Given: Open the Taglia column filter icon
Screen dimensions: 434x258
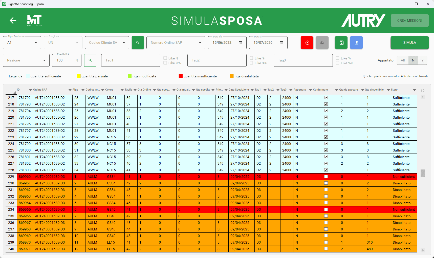Looking at the screenshot, I should (x=135, y=90).
